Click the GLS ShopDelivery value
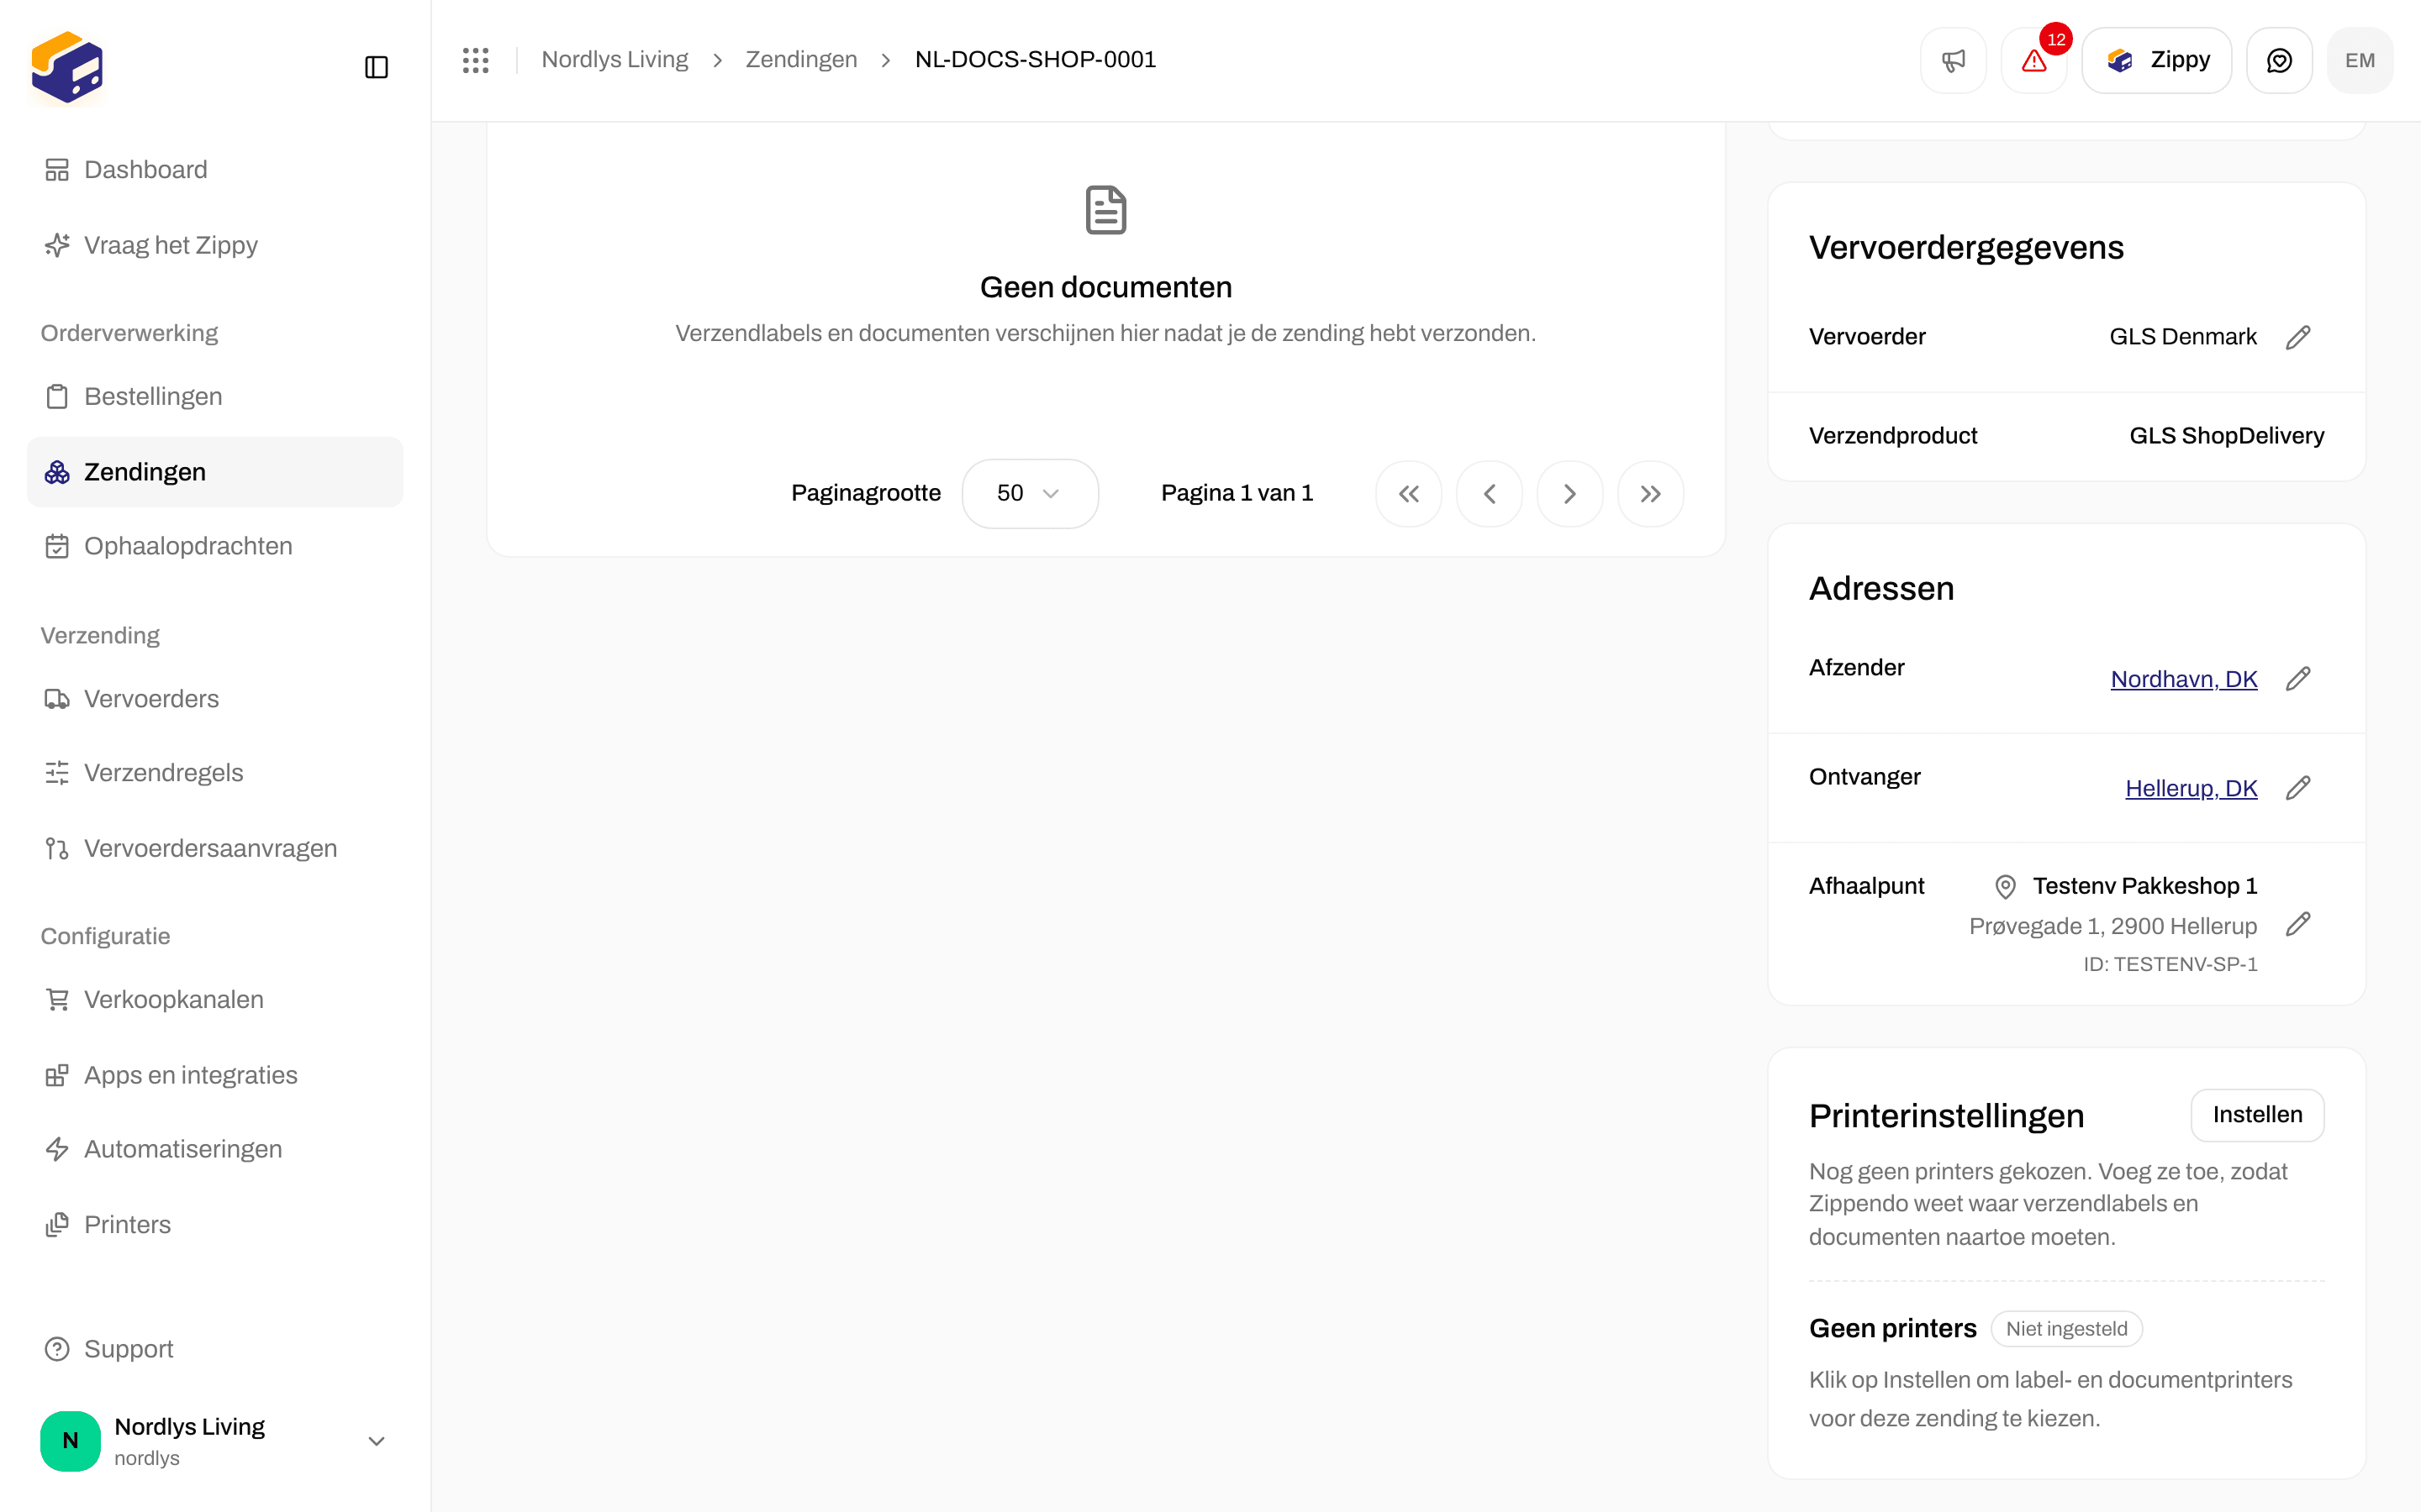The image size is (2421, 1512). [2226, 436]
